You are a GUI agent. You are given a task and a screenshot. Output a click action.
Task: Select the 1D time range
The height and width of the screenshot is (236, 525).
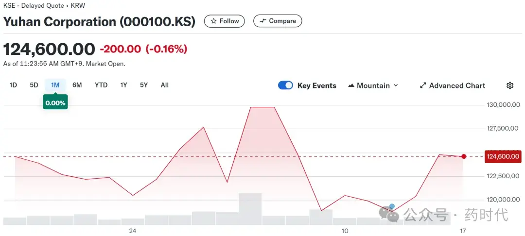click(13, 85)
